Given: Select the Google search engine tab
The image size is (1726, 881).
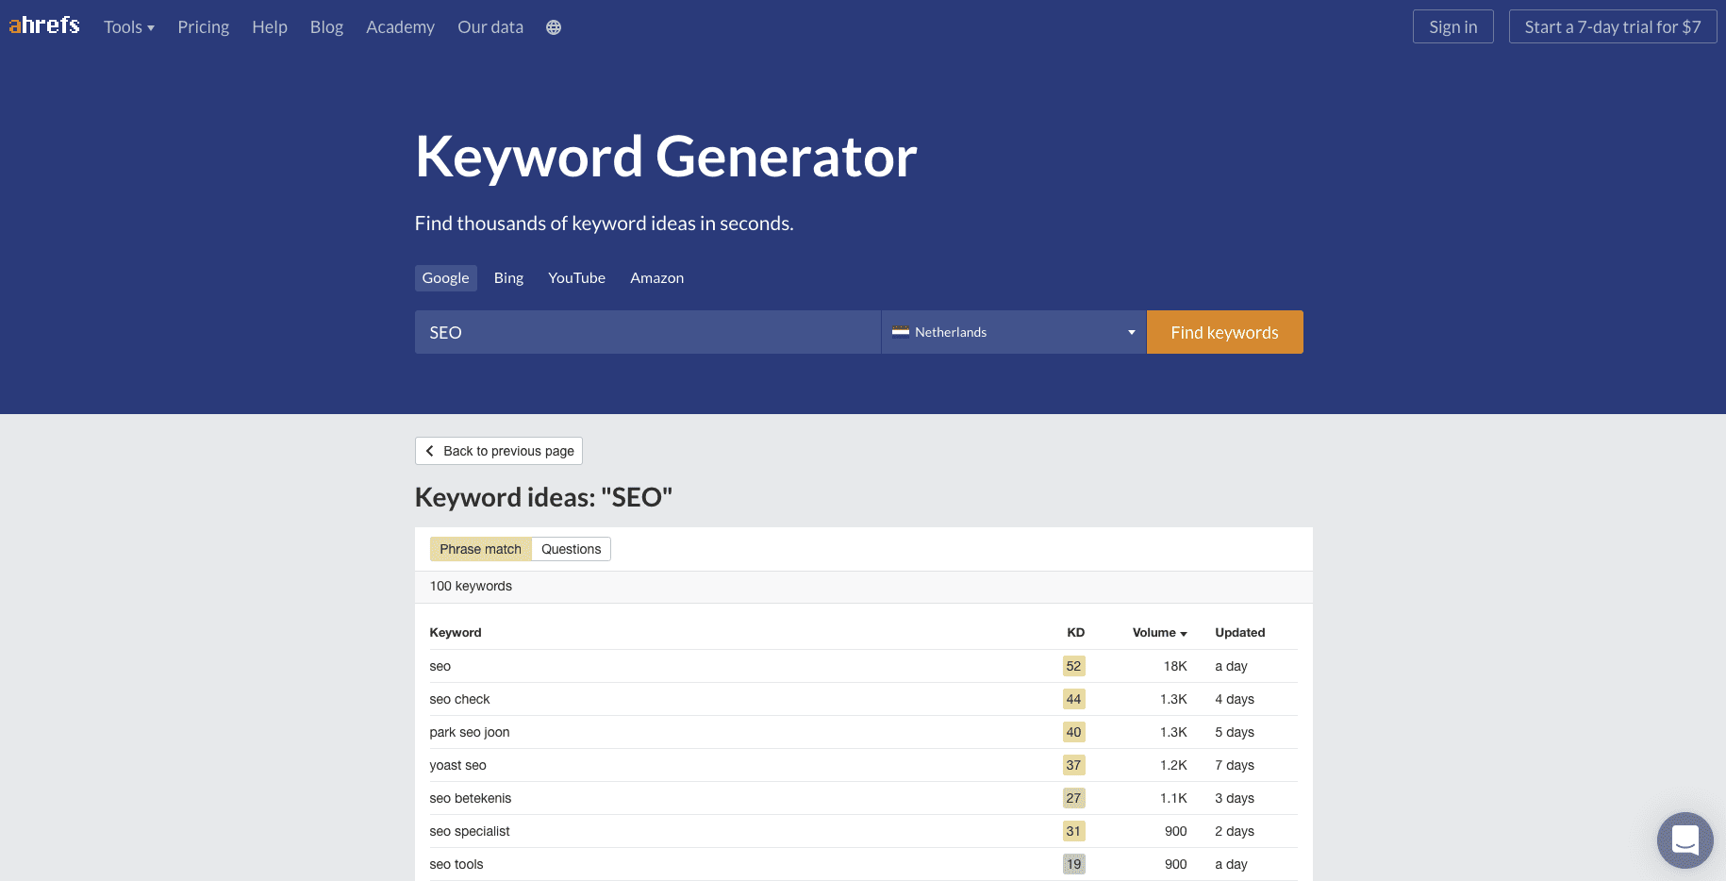Looking at the screenshot, I should point(446,278).
